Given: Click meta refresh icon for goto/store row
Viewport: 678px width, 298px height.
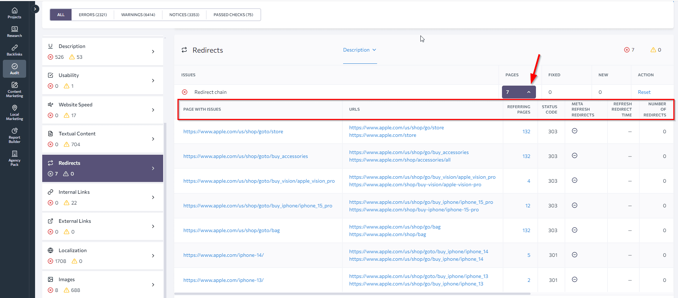Looking at the screenshot, I should (x=575, y=131).
